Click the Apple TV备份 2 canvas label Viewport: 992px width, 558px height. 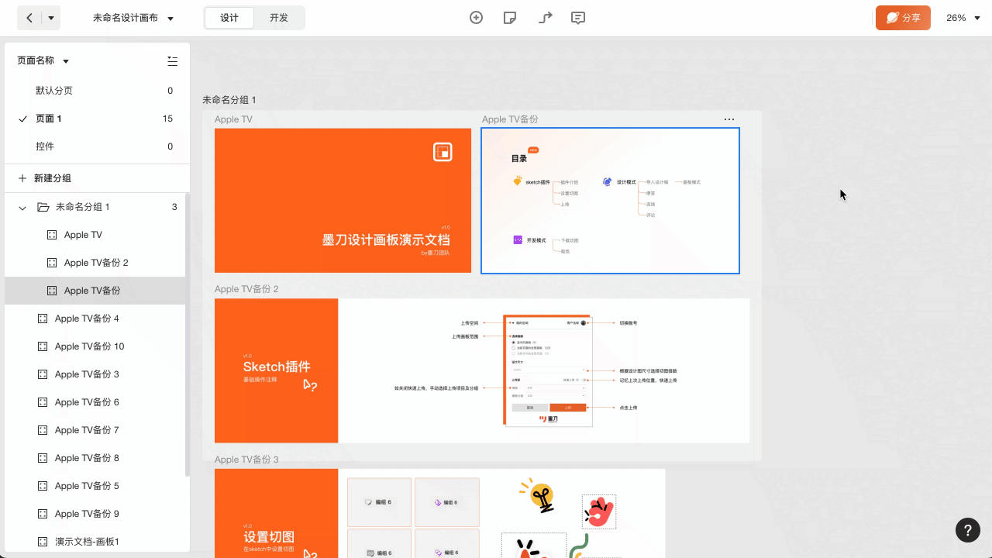(246, 289)
